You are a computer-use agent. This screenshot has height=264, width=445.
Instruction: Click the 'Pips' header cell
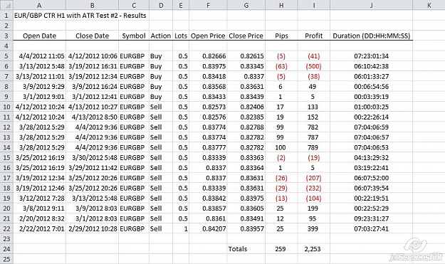tap(281, 36)
